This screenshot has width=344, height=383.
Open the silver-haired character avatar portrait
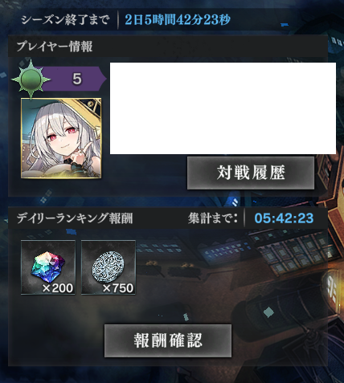[x=61, y=138]
